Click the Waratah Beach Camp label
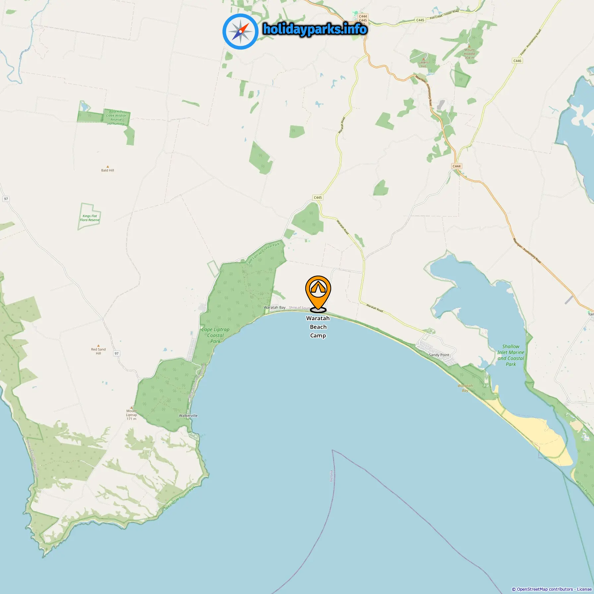 click(x=318, y=327)
